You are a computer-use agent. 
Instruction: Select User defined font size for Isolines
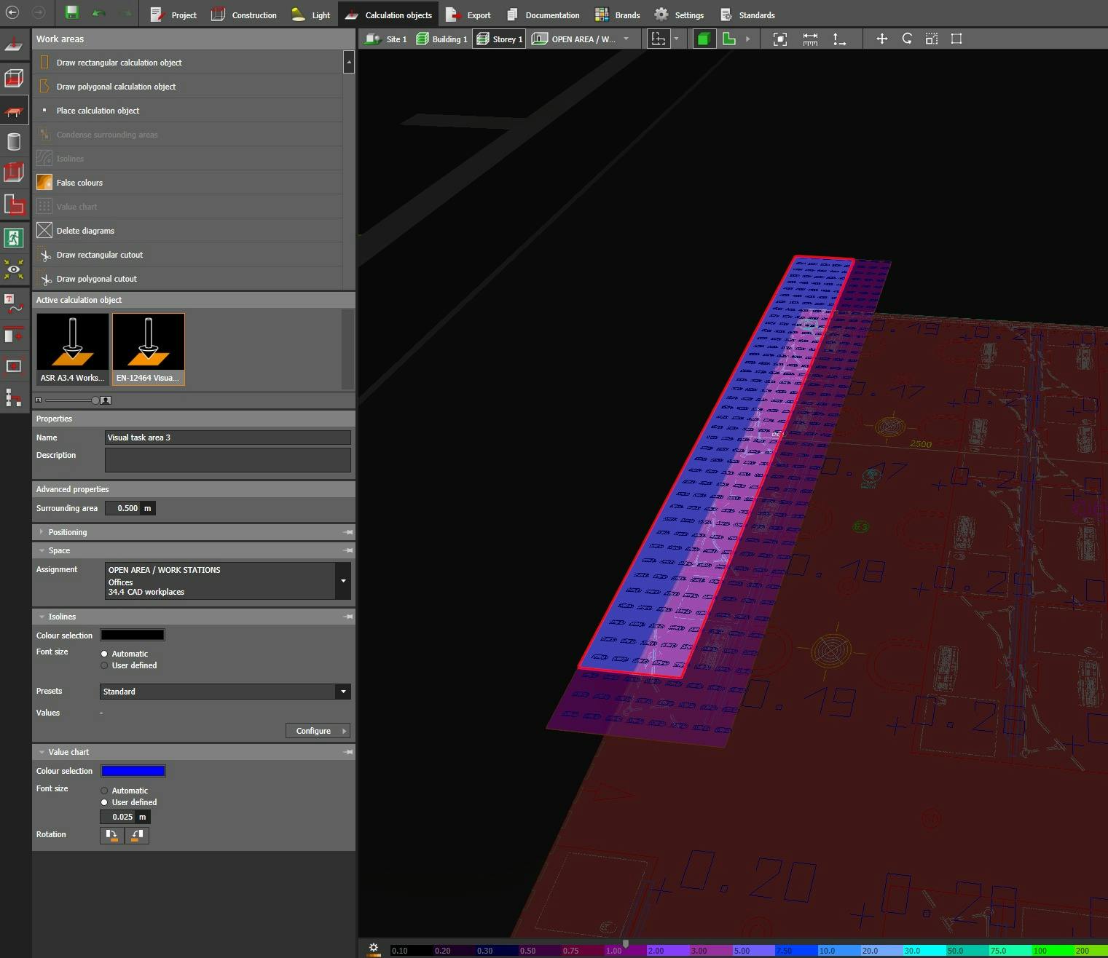104,665
